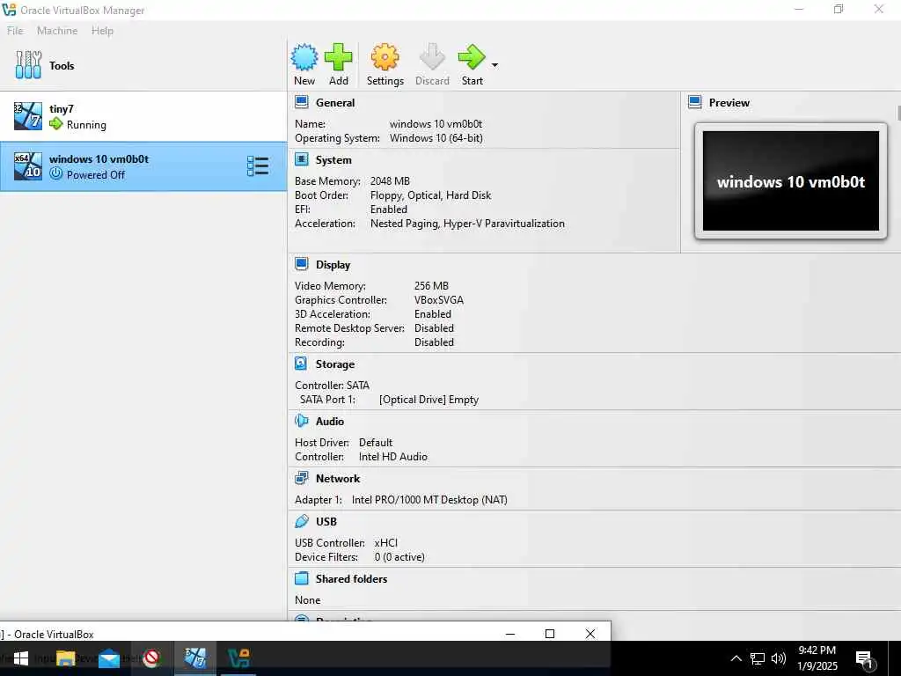The image size is (901, 676).
Task: Select the windows 10 vm0b0t machine entry
Action: point(143,166)
